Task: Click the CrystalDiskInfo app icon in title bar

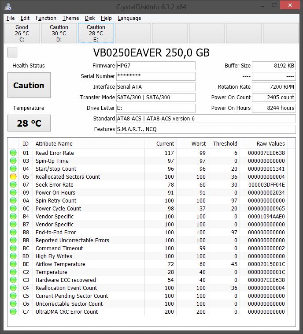Action: [8, 7]
